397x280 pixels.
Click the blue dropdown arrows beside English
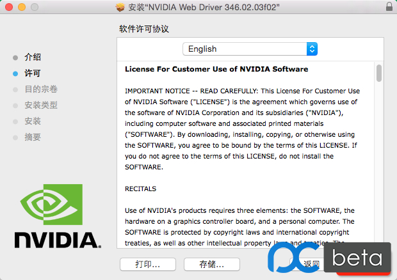point(312,49)
